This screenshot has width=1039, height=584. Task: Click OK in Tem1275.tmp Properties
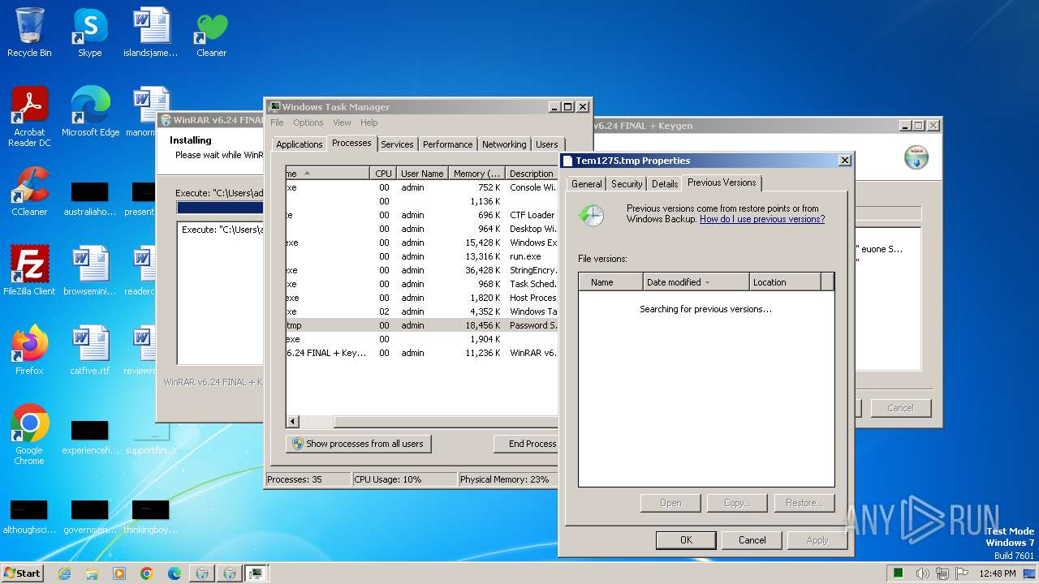coord(686,540)
